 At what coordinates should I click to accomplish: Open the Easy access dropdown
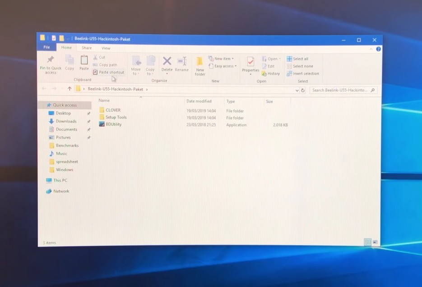223,66
